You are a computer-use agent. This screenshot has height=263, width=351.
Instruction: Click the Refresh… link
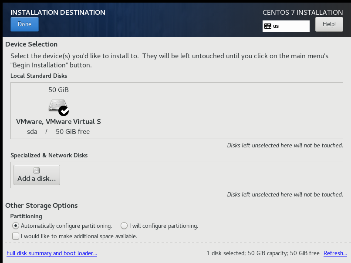[335, 253]
